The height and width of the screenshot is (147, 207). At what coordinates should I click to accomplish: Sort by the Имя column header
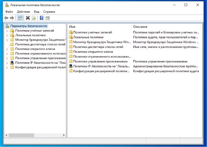tap(100, 27)
